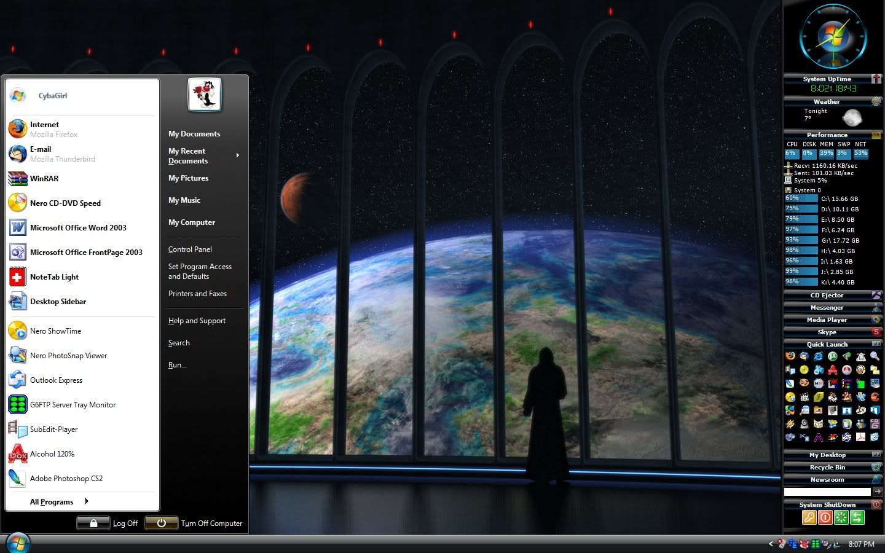Expand the Skype panel
This screenshot has width=885, height=553.
coord(833,332)
